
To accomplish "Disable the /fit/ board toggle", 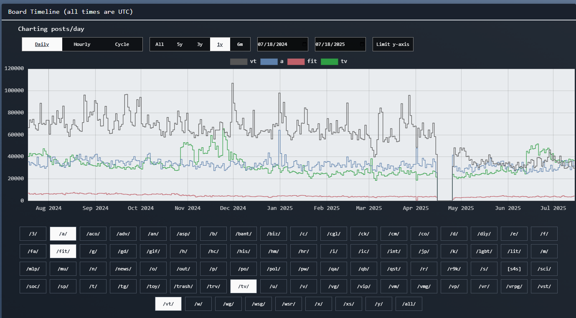I will tap(63, 251).
